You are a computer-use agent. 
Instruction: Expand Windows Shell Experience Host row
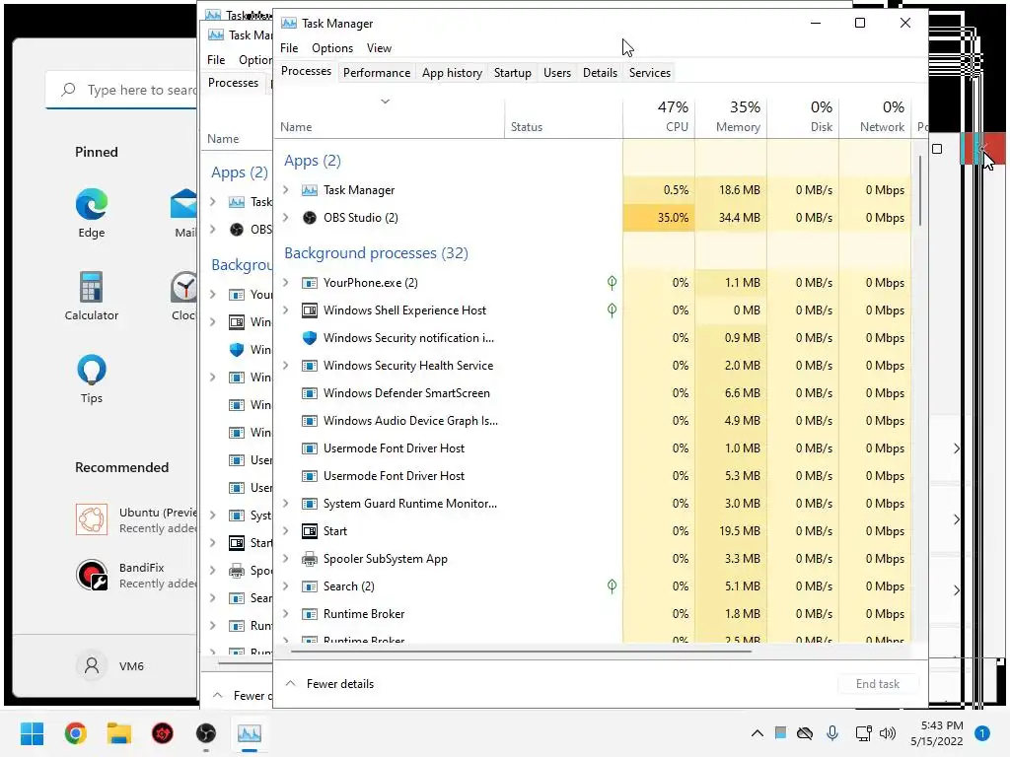286,310
